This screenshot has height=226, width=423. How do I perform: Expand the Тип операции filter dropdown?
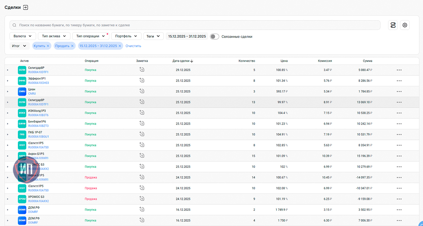point(91,36)
